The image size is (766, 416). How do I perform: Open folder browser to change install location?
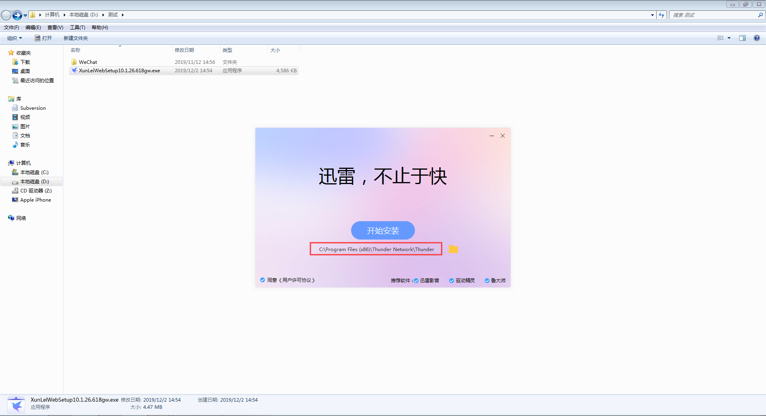click(453, 249)
